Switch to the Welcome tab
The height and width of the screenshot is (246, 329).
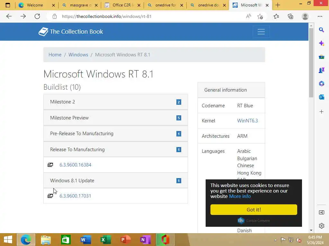[35, 5]
